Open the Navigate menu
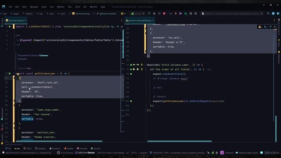The width and height of the screenshot is (281, 158). tap(34, 7)
